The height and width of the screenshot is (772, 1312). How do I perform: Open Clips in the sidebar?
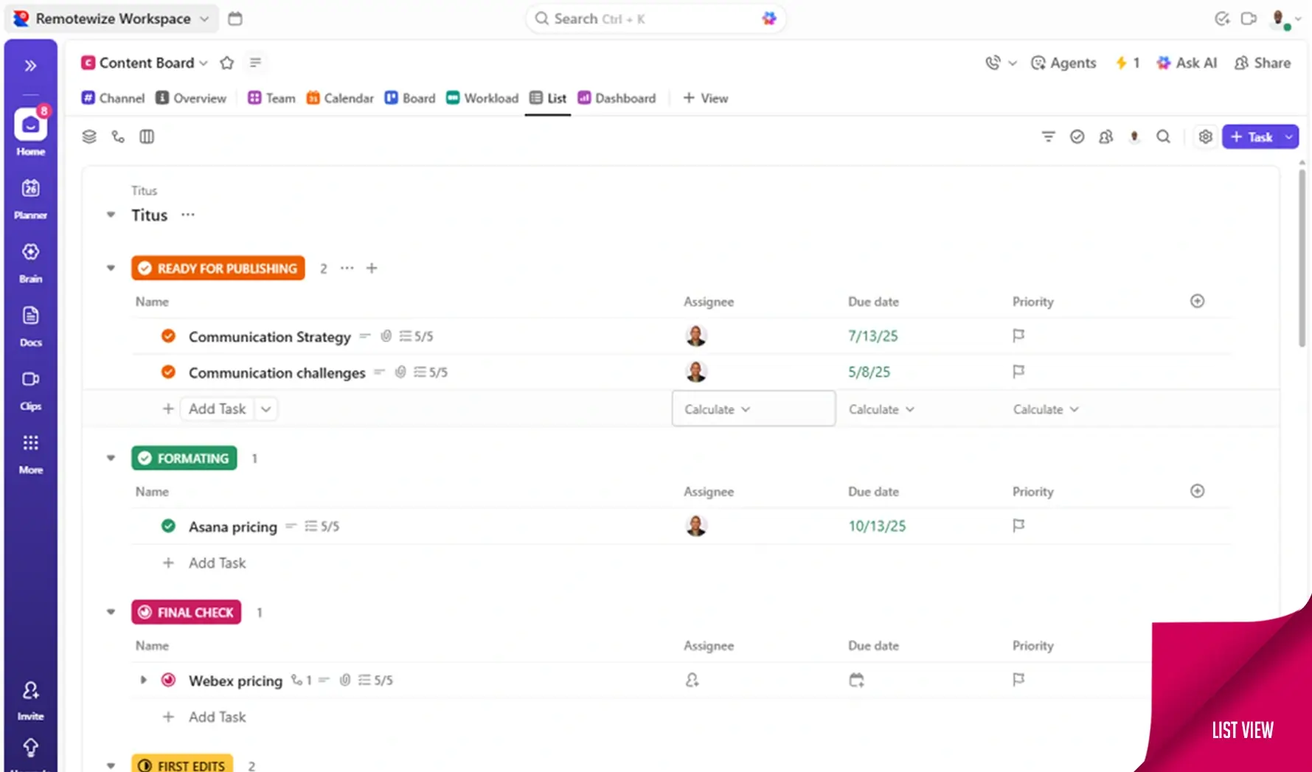pos(30,389)
